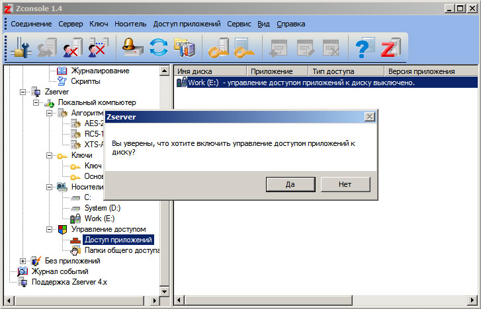Open the Носитель menu

pyautogui.click(x=130, y=24)
